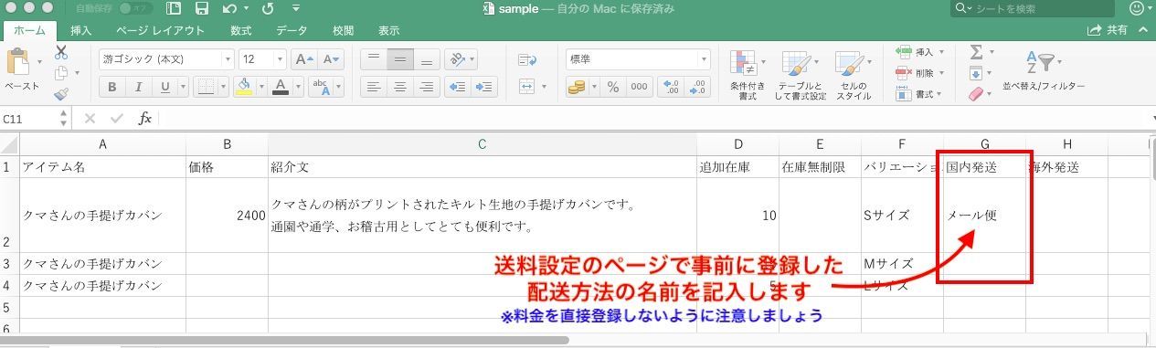The height and width of the screenshot is (348, 1156).
Task: Toggle Italic formatting
Action: [138, 87]
